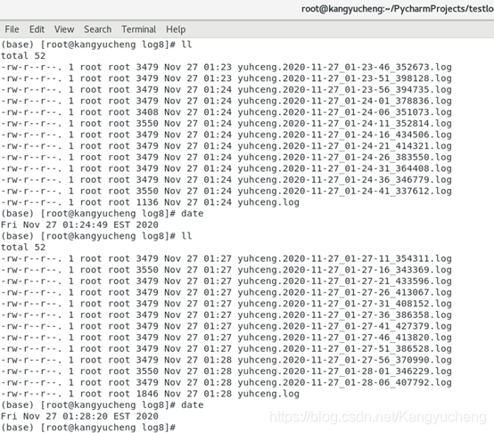Click the date output Fri Nov 27 01:28:20

click(79, 416)
